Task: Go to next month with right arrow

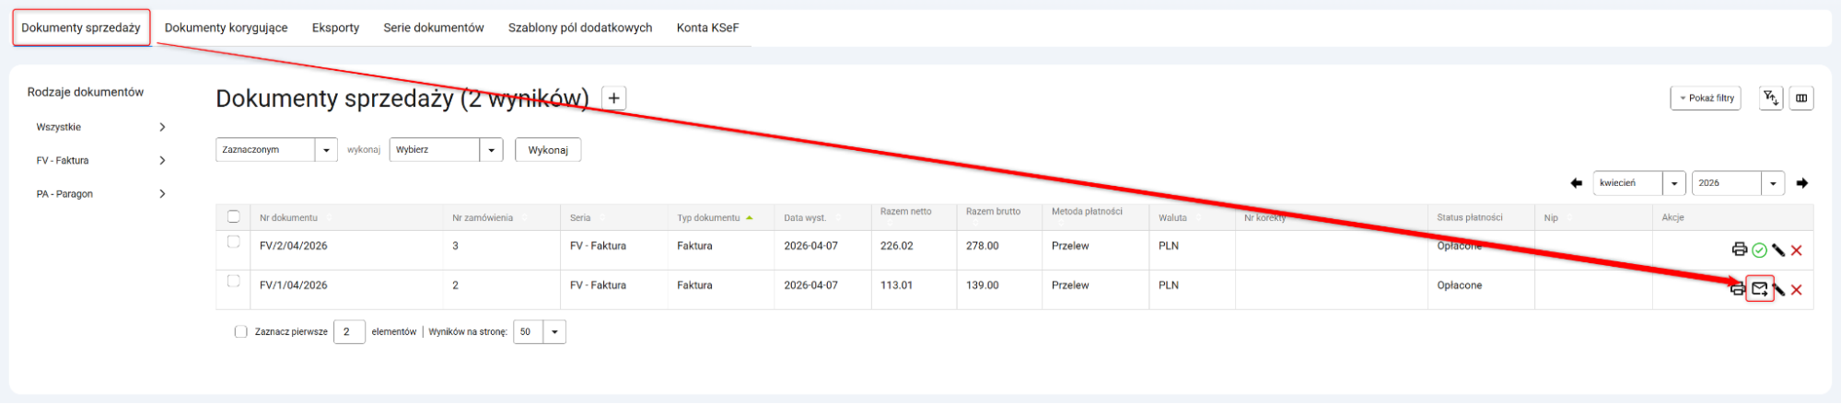Action: [1802, 183]
